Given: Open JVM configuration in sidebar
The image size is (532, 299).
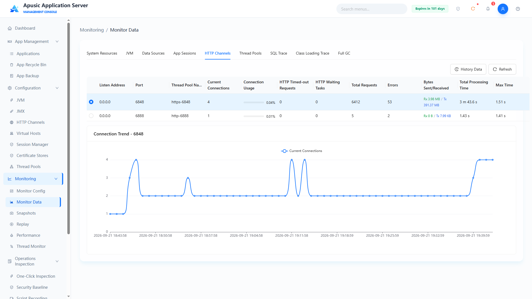Looking at the screenshot, I should click(x=33, y=100).
